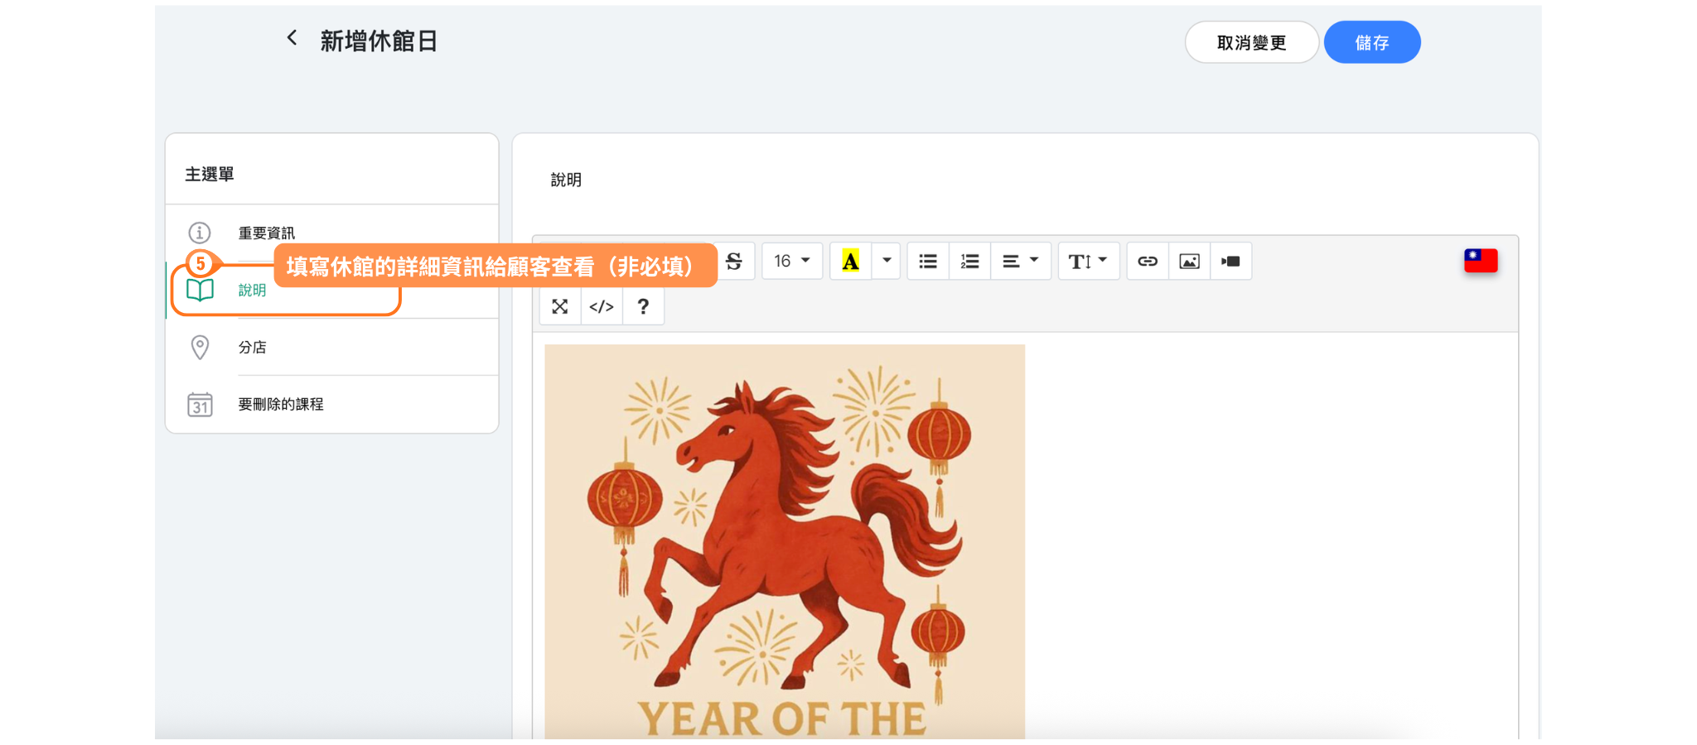Open 重要資訊 menu section
Screen dimensions: 1697x745
[x=266, y=233]
